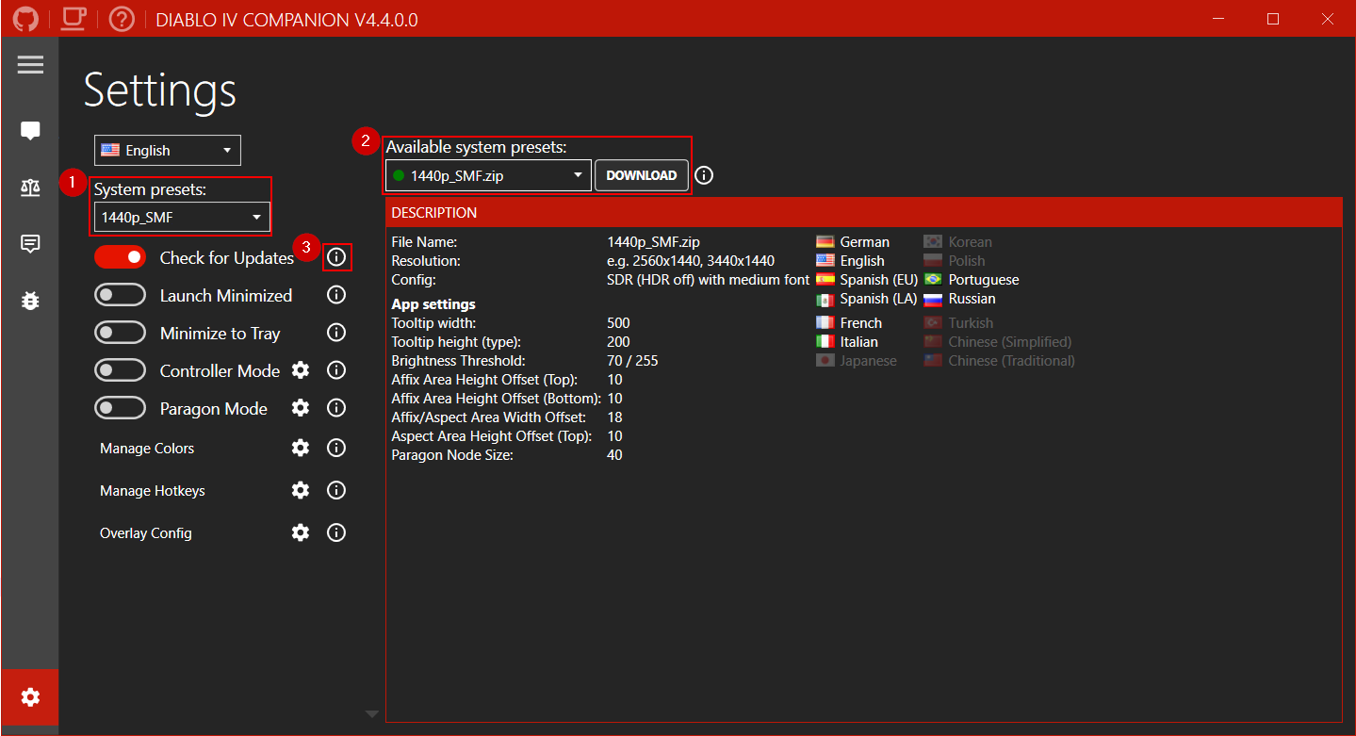1356x736 pixels.
Task: Click the DESCRIPTION header bar
Action: coord(864,212)
